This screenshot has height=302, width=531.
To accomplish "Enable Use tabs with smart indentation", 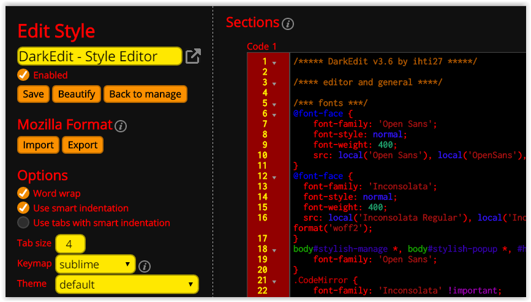I will 23,222.
